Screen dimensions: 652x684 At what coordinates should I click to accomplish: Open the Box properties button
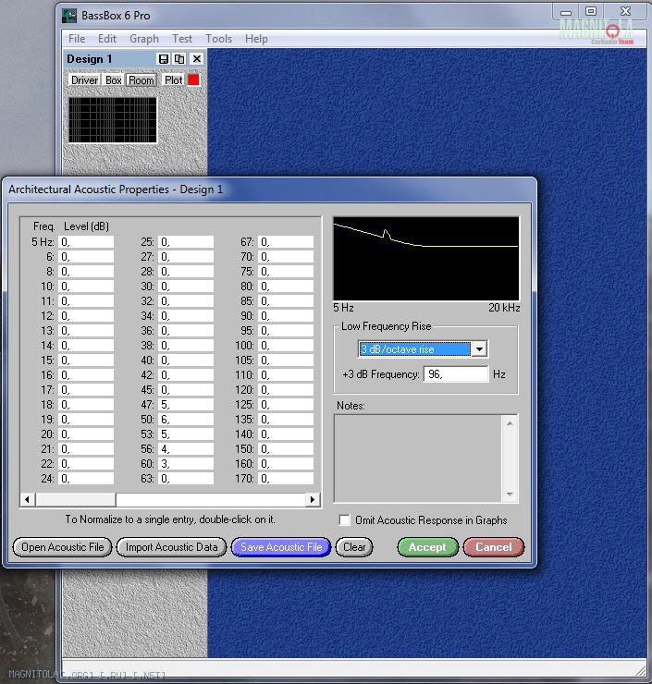[114, 80]
